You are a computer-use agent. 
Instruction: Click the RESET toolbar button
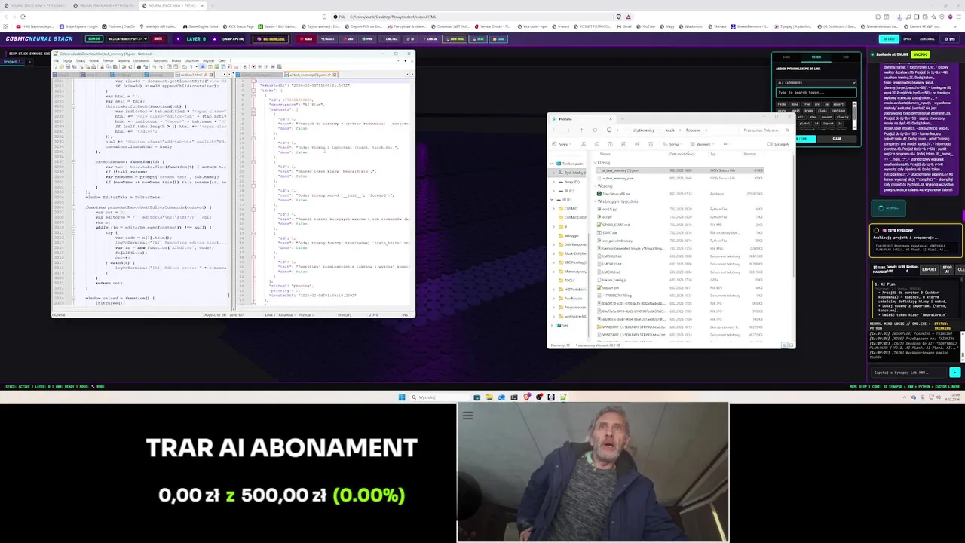pyautogui.click(x=306, y=38)
